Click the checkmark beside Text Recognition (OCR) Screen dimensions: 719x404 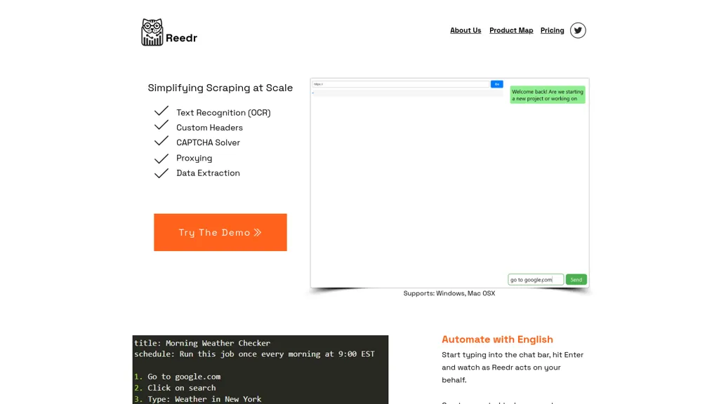click(x=161, y=112)
